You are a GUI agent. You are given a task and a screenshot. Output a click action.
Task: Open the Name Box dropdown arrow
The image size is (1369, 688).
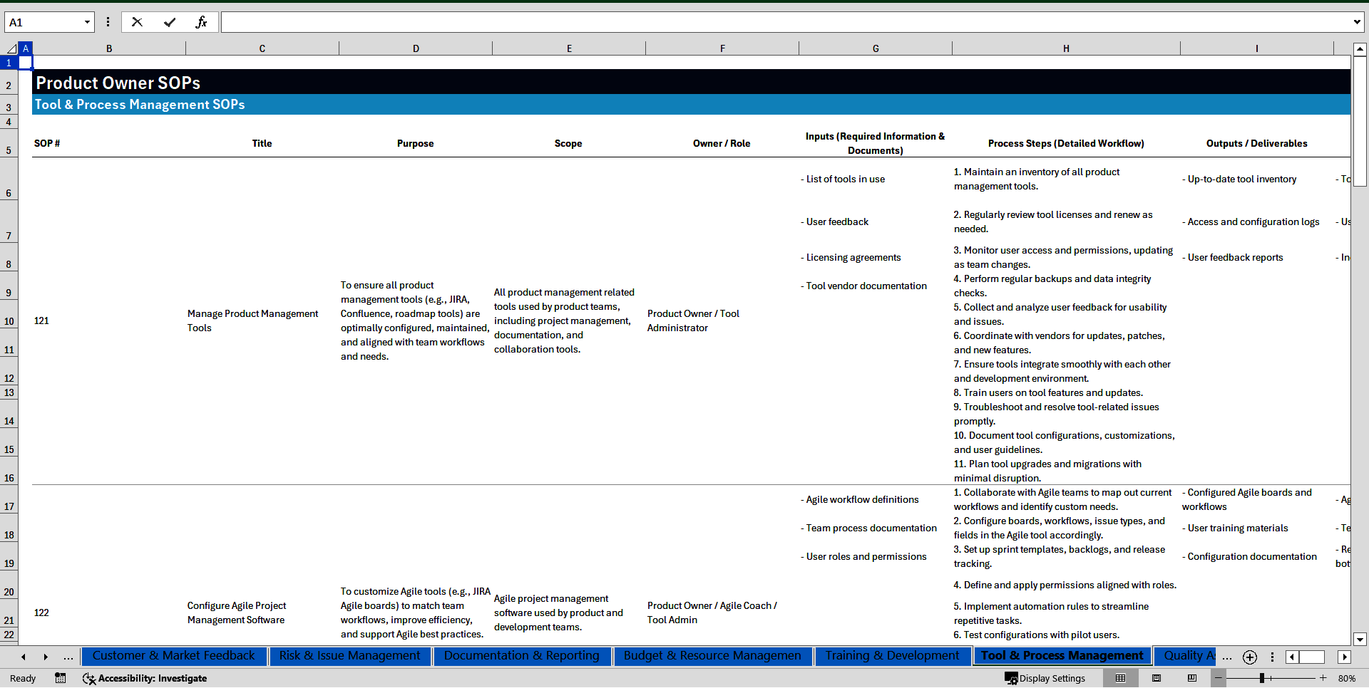coord(87,21)
